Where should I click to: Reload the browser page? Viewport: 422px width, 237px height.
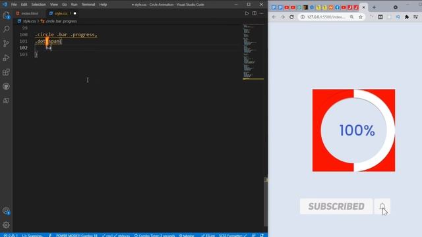point(291,17)
